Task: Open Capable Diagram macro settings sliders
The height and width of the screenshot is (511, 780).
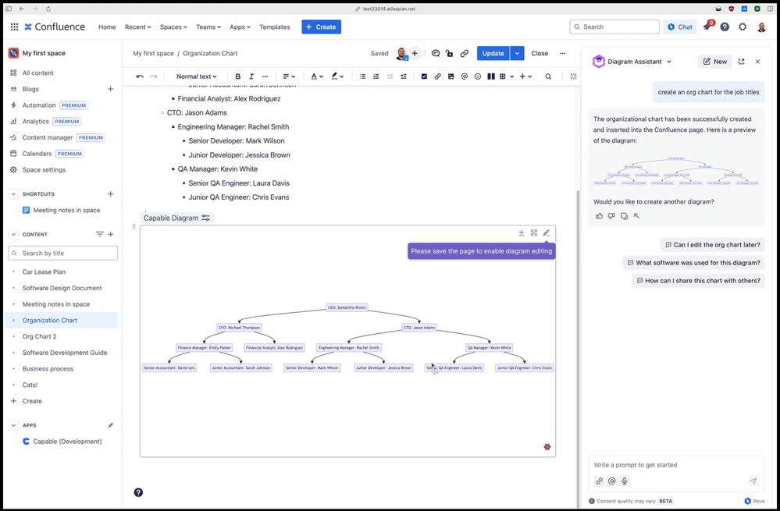Action: (205, 218)
